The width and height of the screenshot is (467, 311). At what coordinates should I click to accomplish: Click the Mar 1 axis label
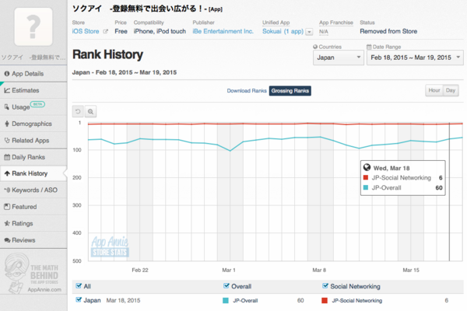pyautogui.click(x=229, y=270)
